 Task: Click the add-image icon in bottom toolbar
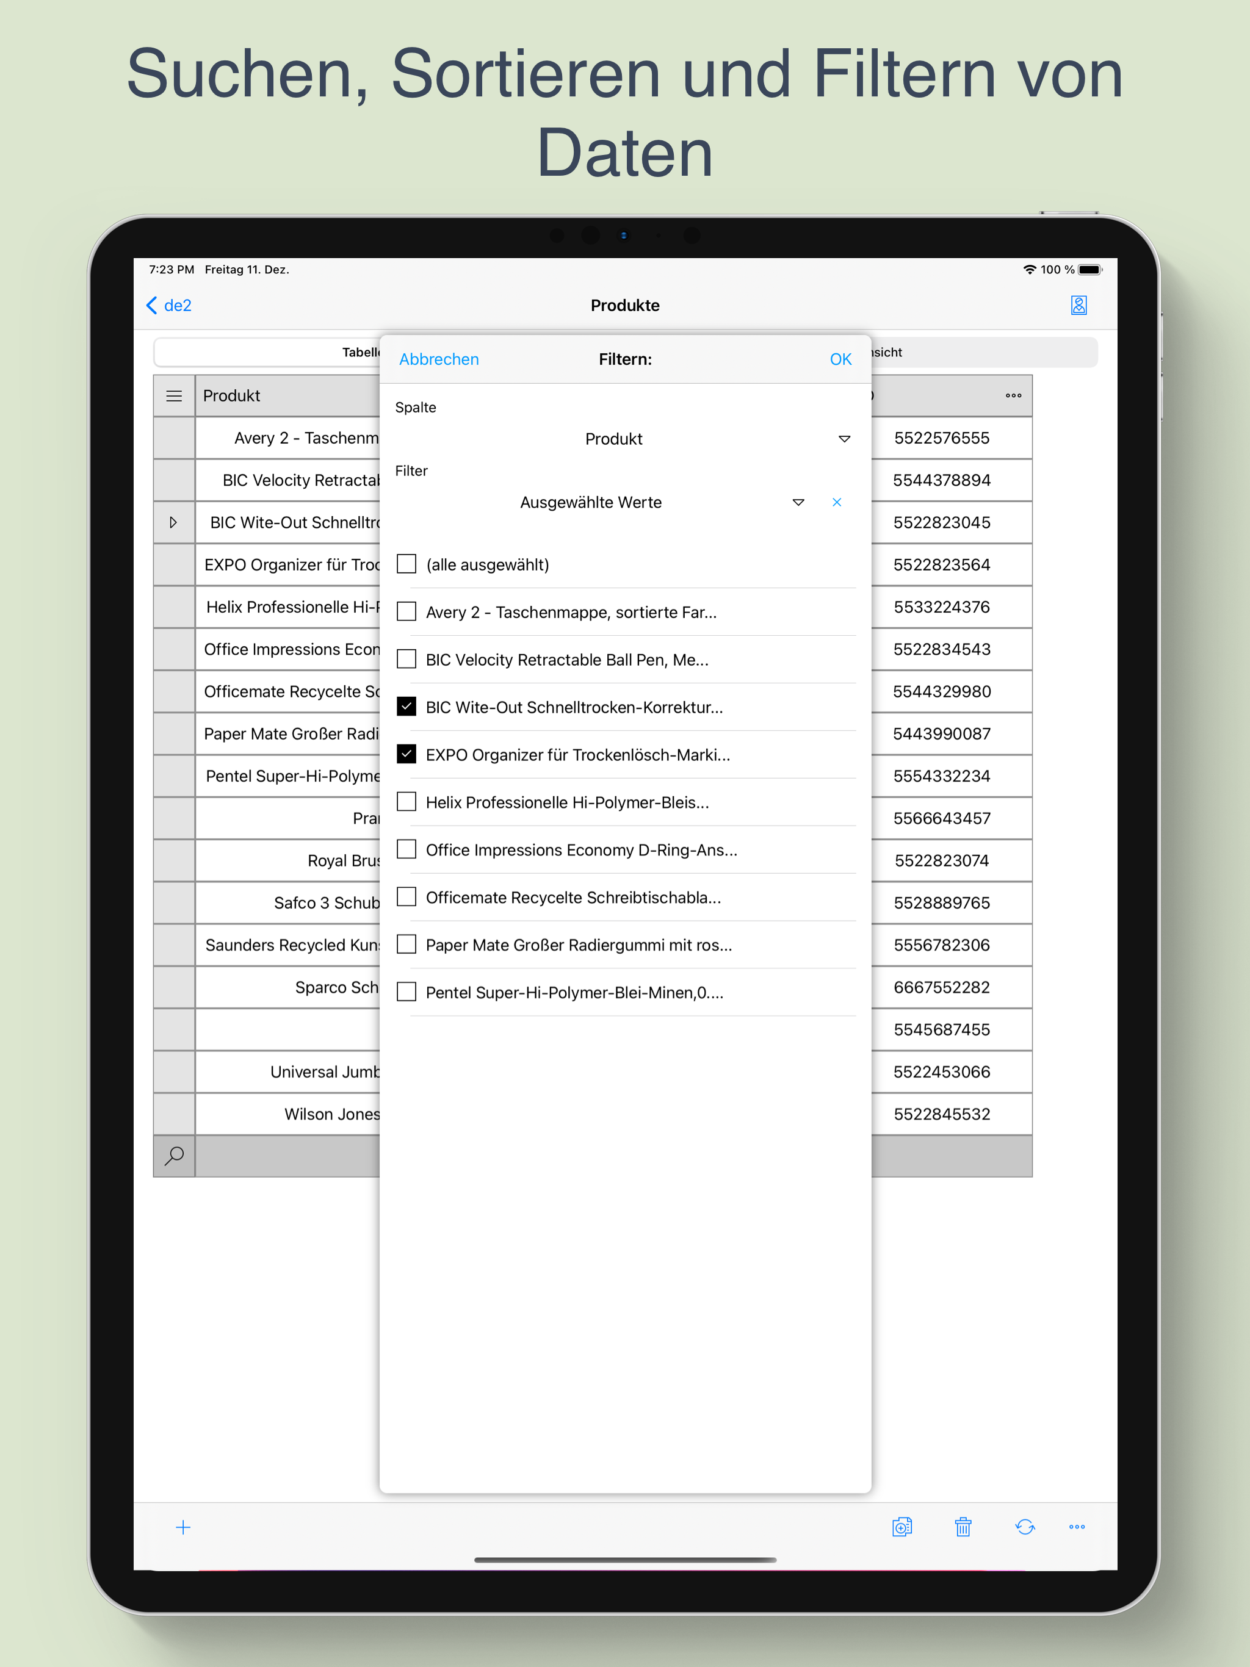pyautogui.click(x=901, y=1528)
